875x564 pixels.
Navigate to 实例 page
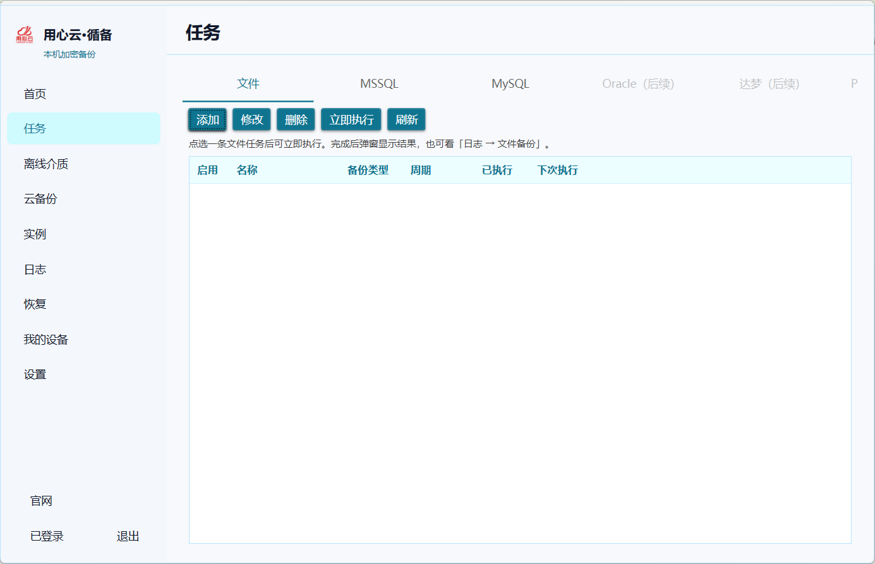[x=35, y=234]
